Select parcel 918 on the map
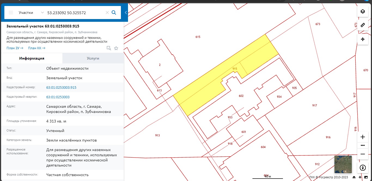Image resolution: width=372 pixels, height=181 pixels. (230, 143)
